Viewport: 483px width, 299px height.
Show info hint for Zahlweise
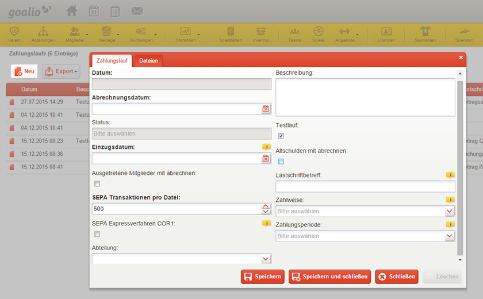tap(450, 200)
